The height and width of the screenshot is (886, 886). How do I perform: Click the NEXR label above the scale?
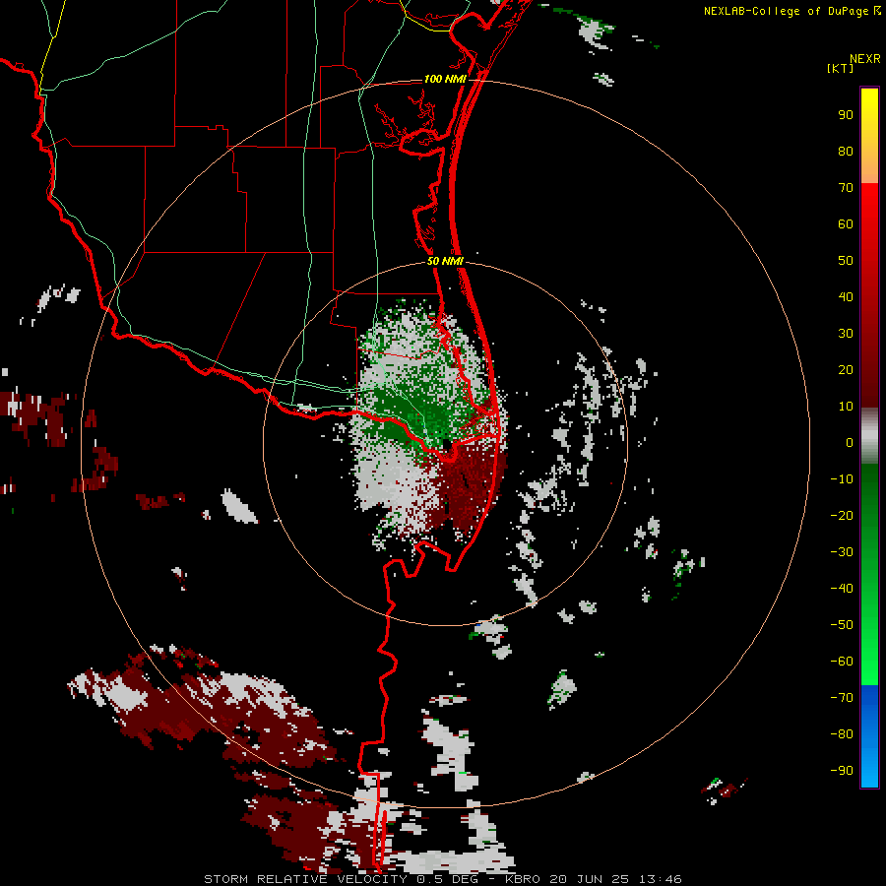pyautogui.click(x=864, y=59)
